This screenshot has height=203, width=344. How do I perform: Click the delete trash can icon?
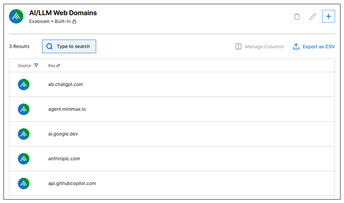297,17
